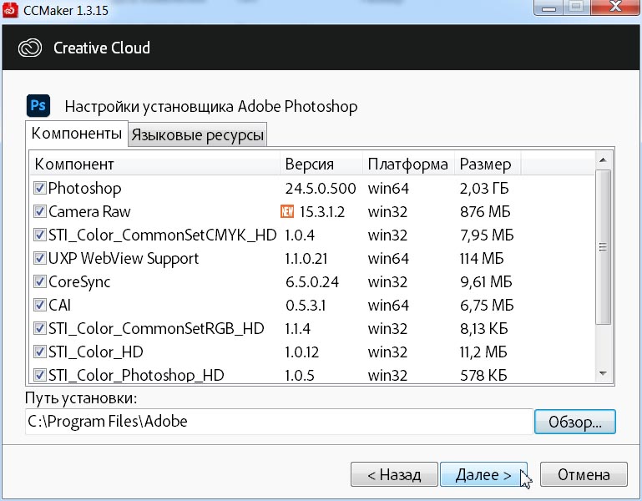This screenshot has height=501, width=642.
Task: Proceed with the Далее button
Action: point(483,475)
